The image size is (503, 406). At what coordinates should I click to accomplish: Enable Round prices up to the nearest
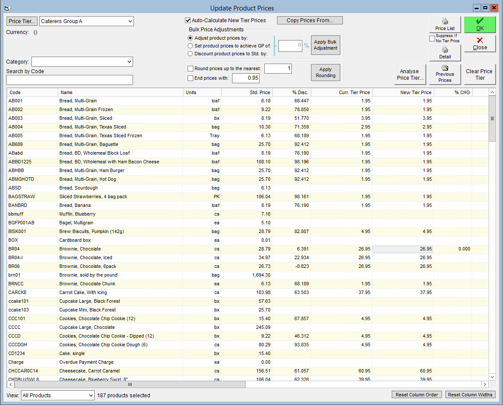191,68
